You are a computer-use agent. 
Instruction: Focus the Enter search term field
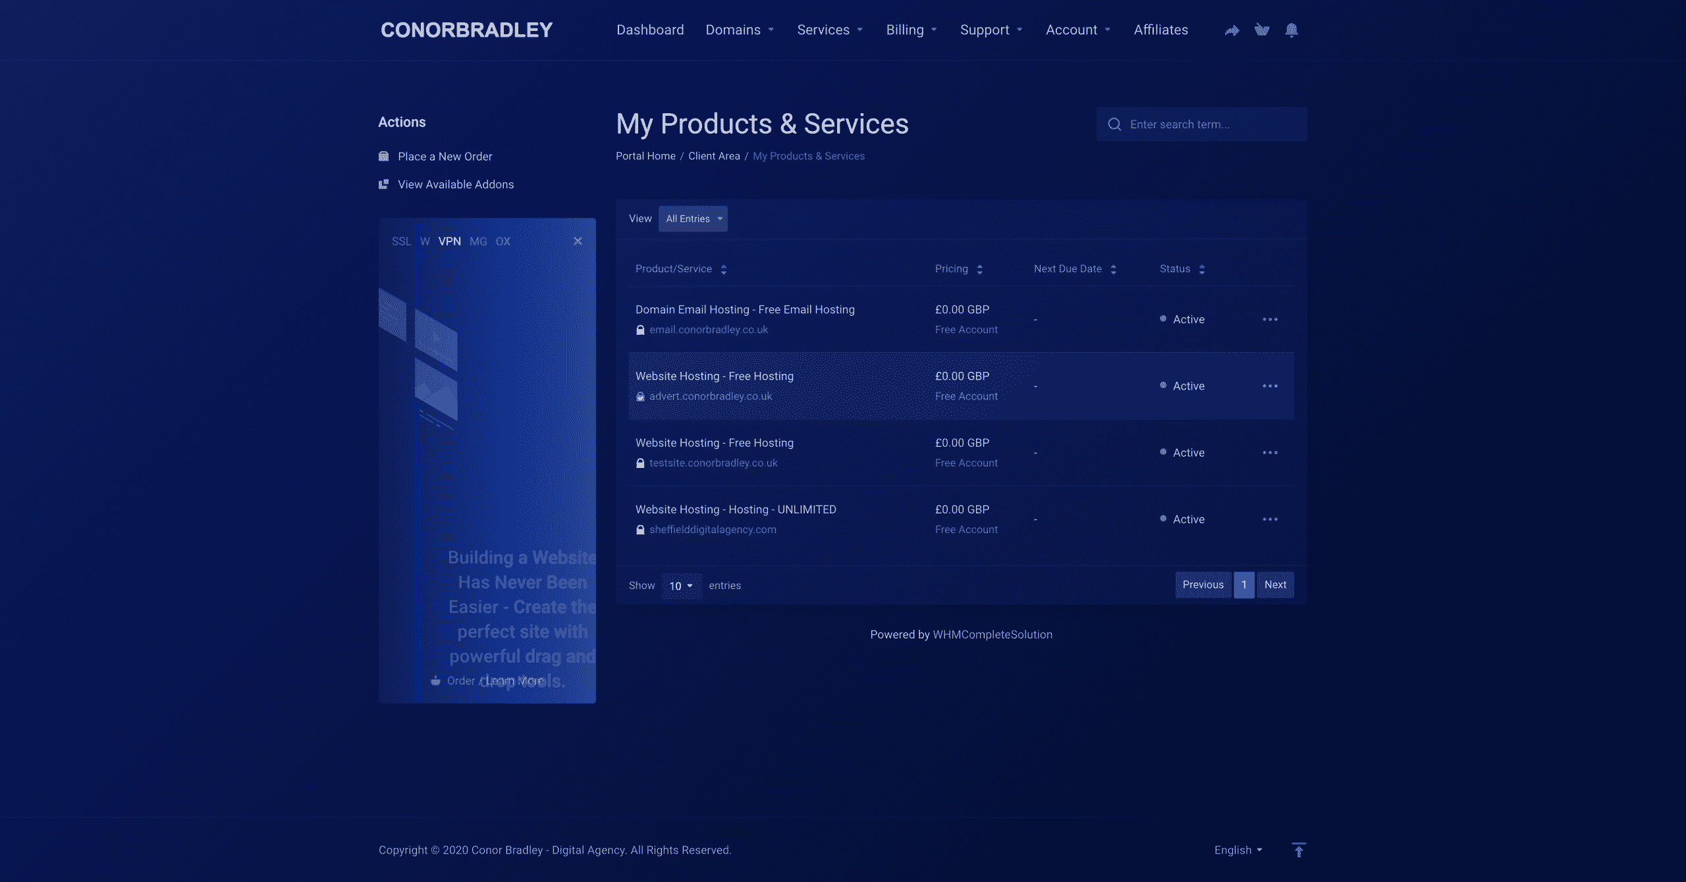(x=1202, y=124)
